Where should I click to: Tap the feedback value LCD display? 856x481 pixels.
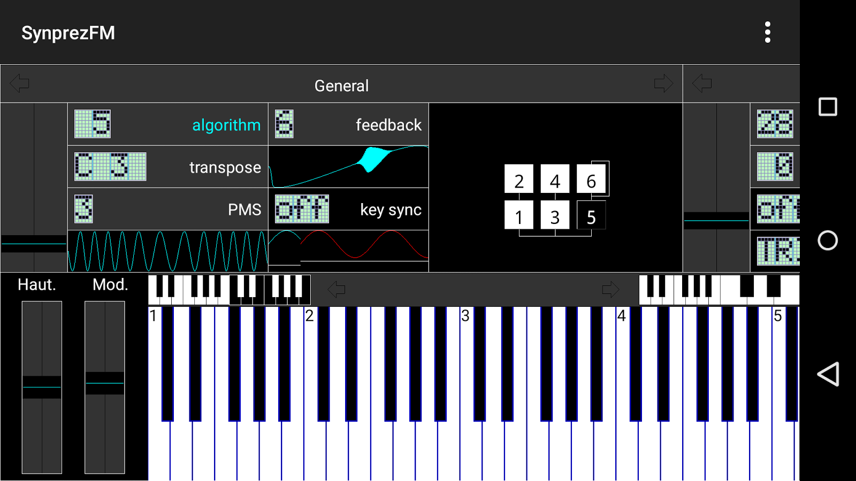click(x=284, y=123)
